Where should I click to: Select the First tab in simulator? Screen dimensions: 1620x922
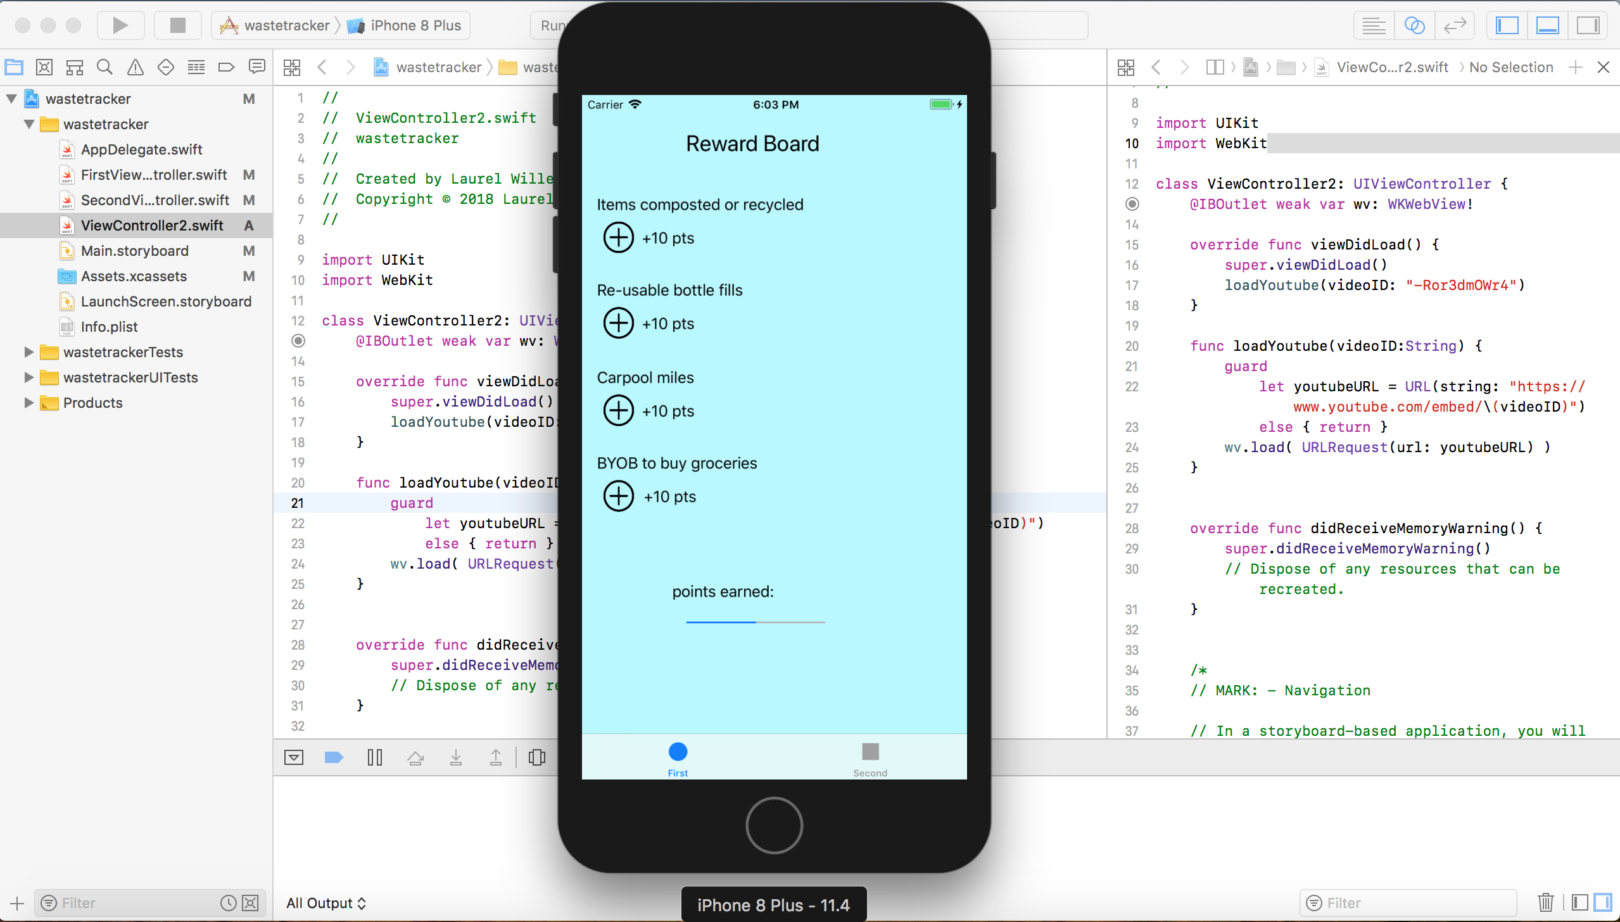[678, 758]
